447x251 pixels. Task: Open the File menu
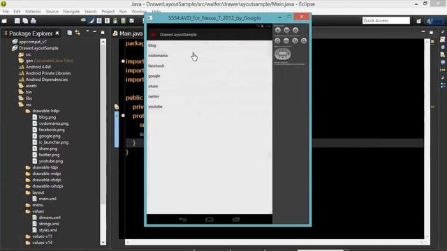[x=6, y=11]
